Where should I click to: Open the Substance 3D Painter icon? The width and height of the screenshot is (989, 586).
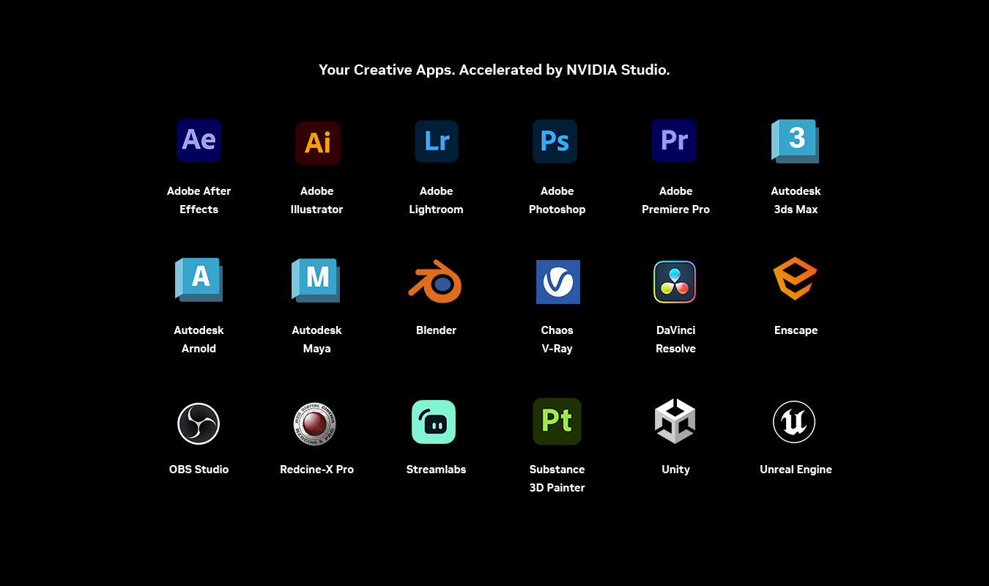pyautogui.click(x=557, y=421)
